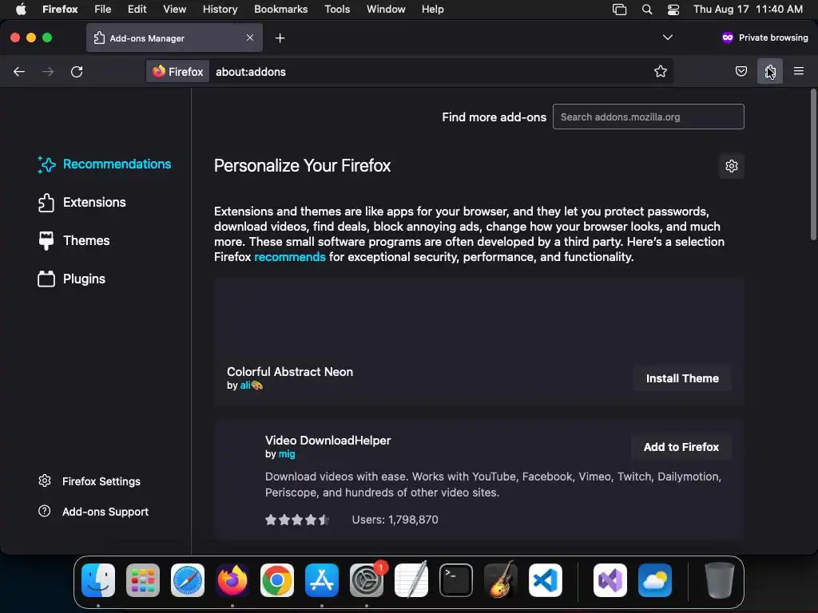
Task: Add Video DownloadHelper to Firefox
Action: click(x=681, y=447)
